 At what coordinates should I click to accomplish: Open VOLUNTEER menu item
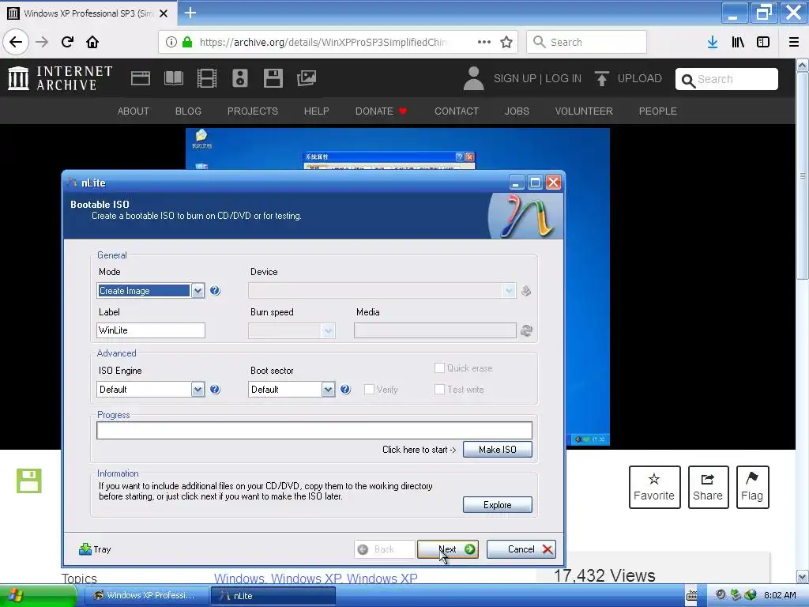click(584, 111)
